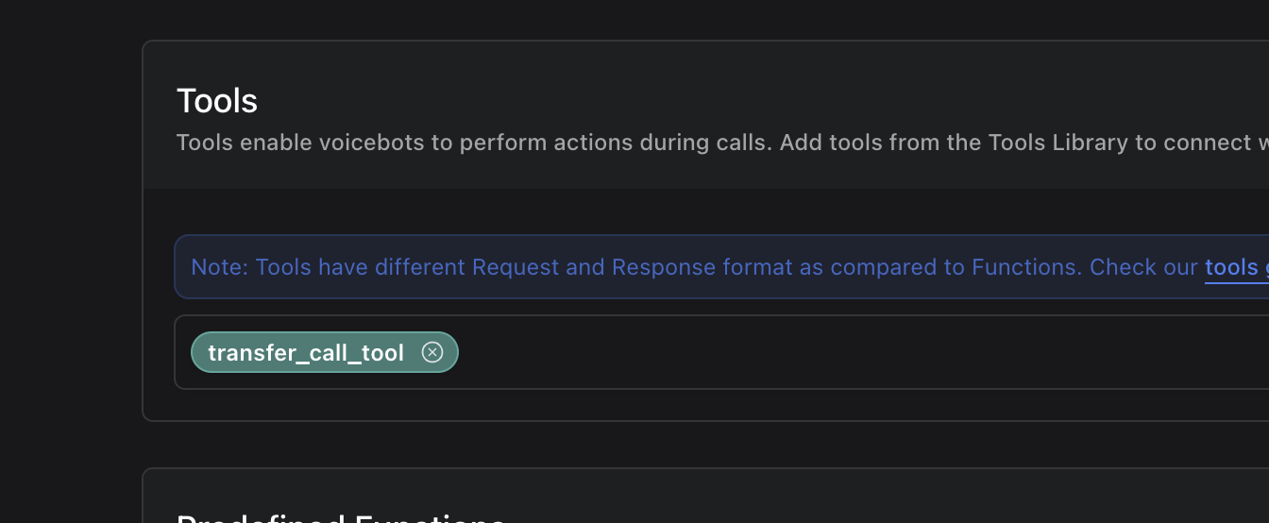The width and height of the screenshot is (1269, 523).
Task: Click the gap between the two cards
Action: tap(661, 444)
